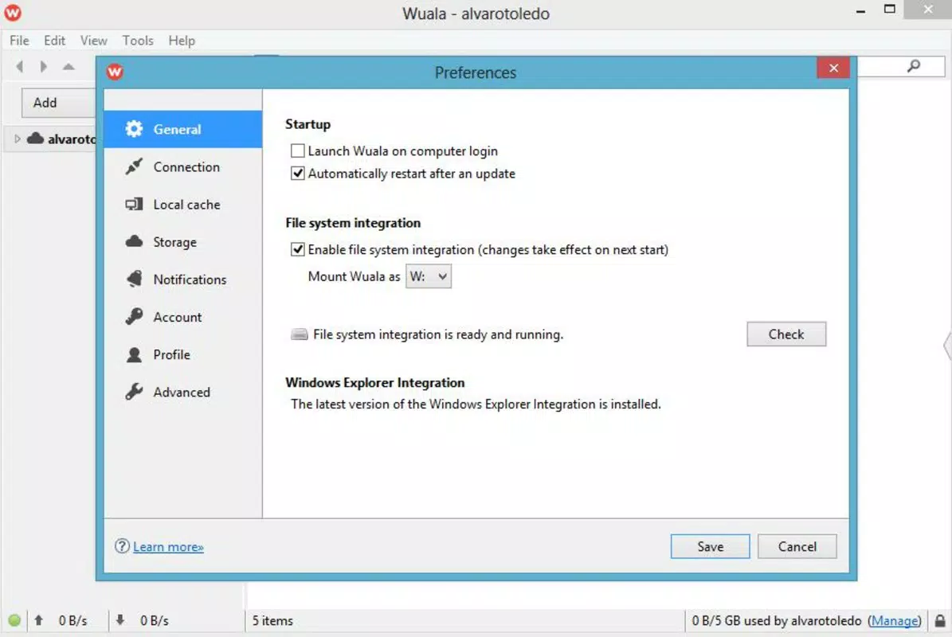Viewport: 952px width, 637px height.
Task: Click the Notifications bell icon
Action: point(134,279)
